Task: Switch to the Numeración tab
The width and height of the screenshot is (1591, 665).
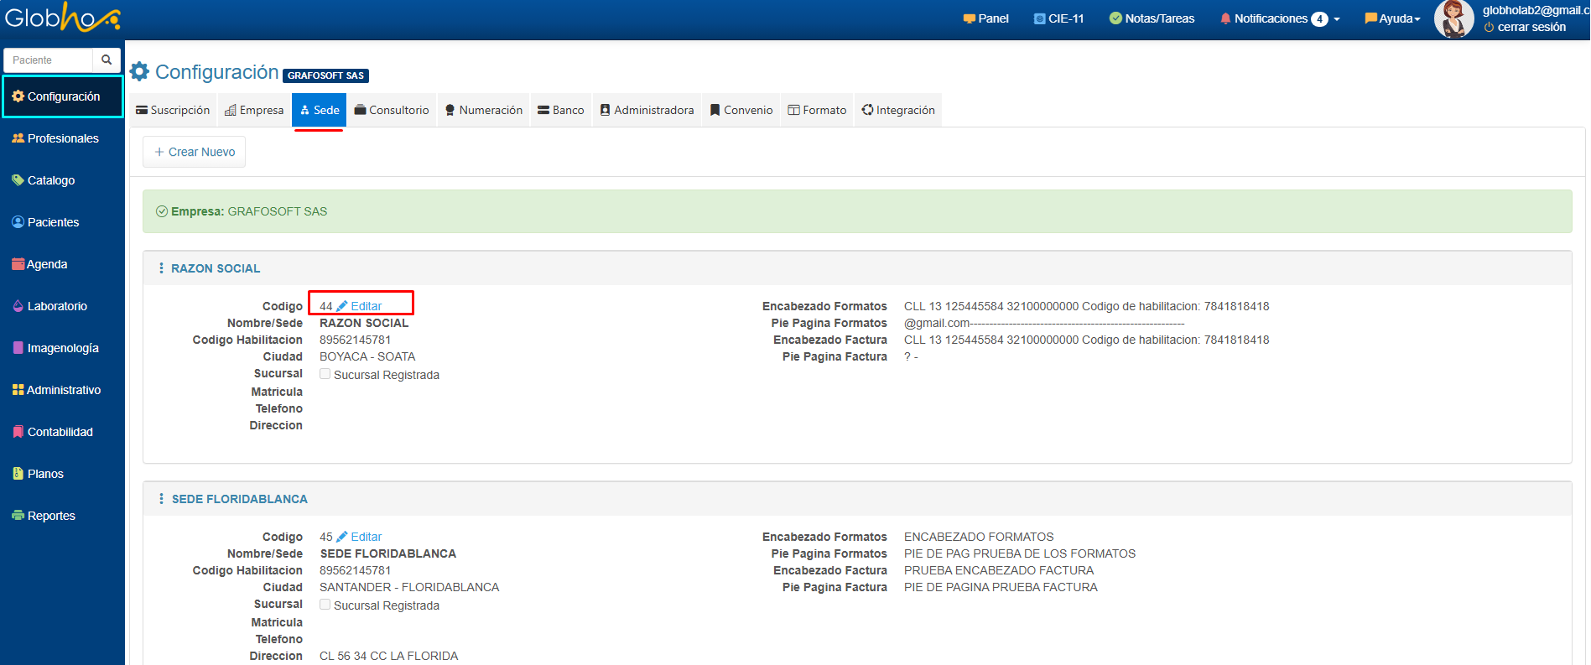Action: (x=484, y=110)
